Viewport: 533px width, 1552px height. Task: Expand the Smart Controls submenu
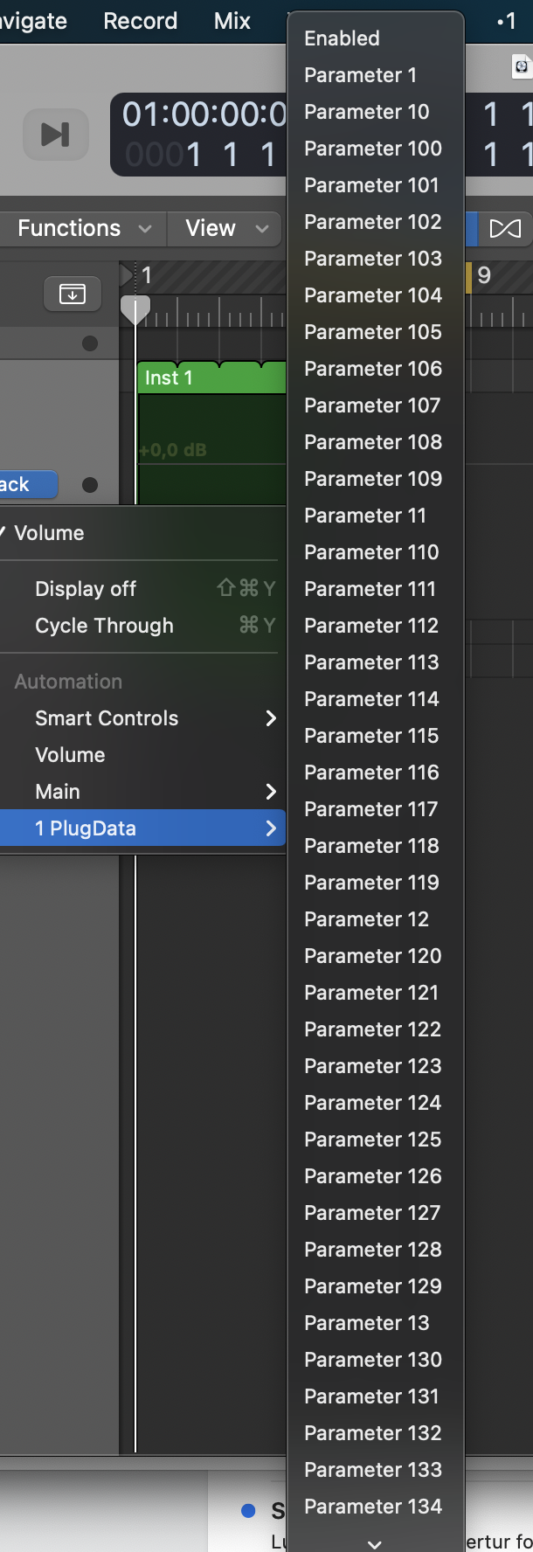click(x=107, y=718)
